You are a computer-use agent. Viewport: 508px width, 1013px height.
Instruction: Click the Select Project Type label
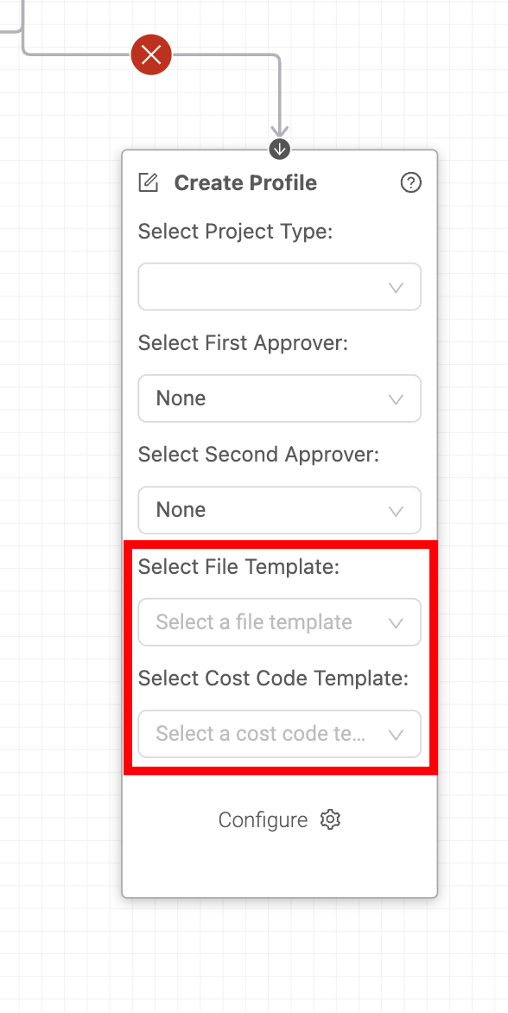(x=235, y=232)
